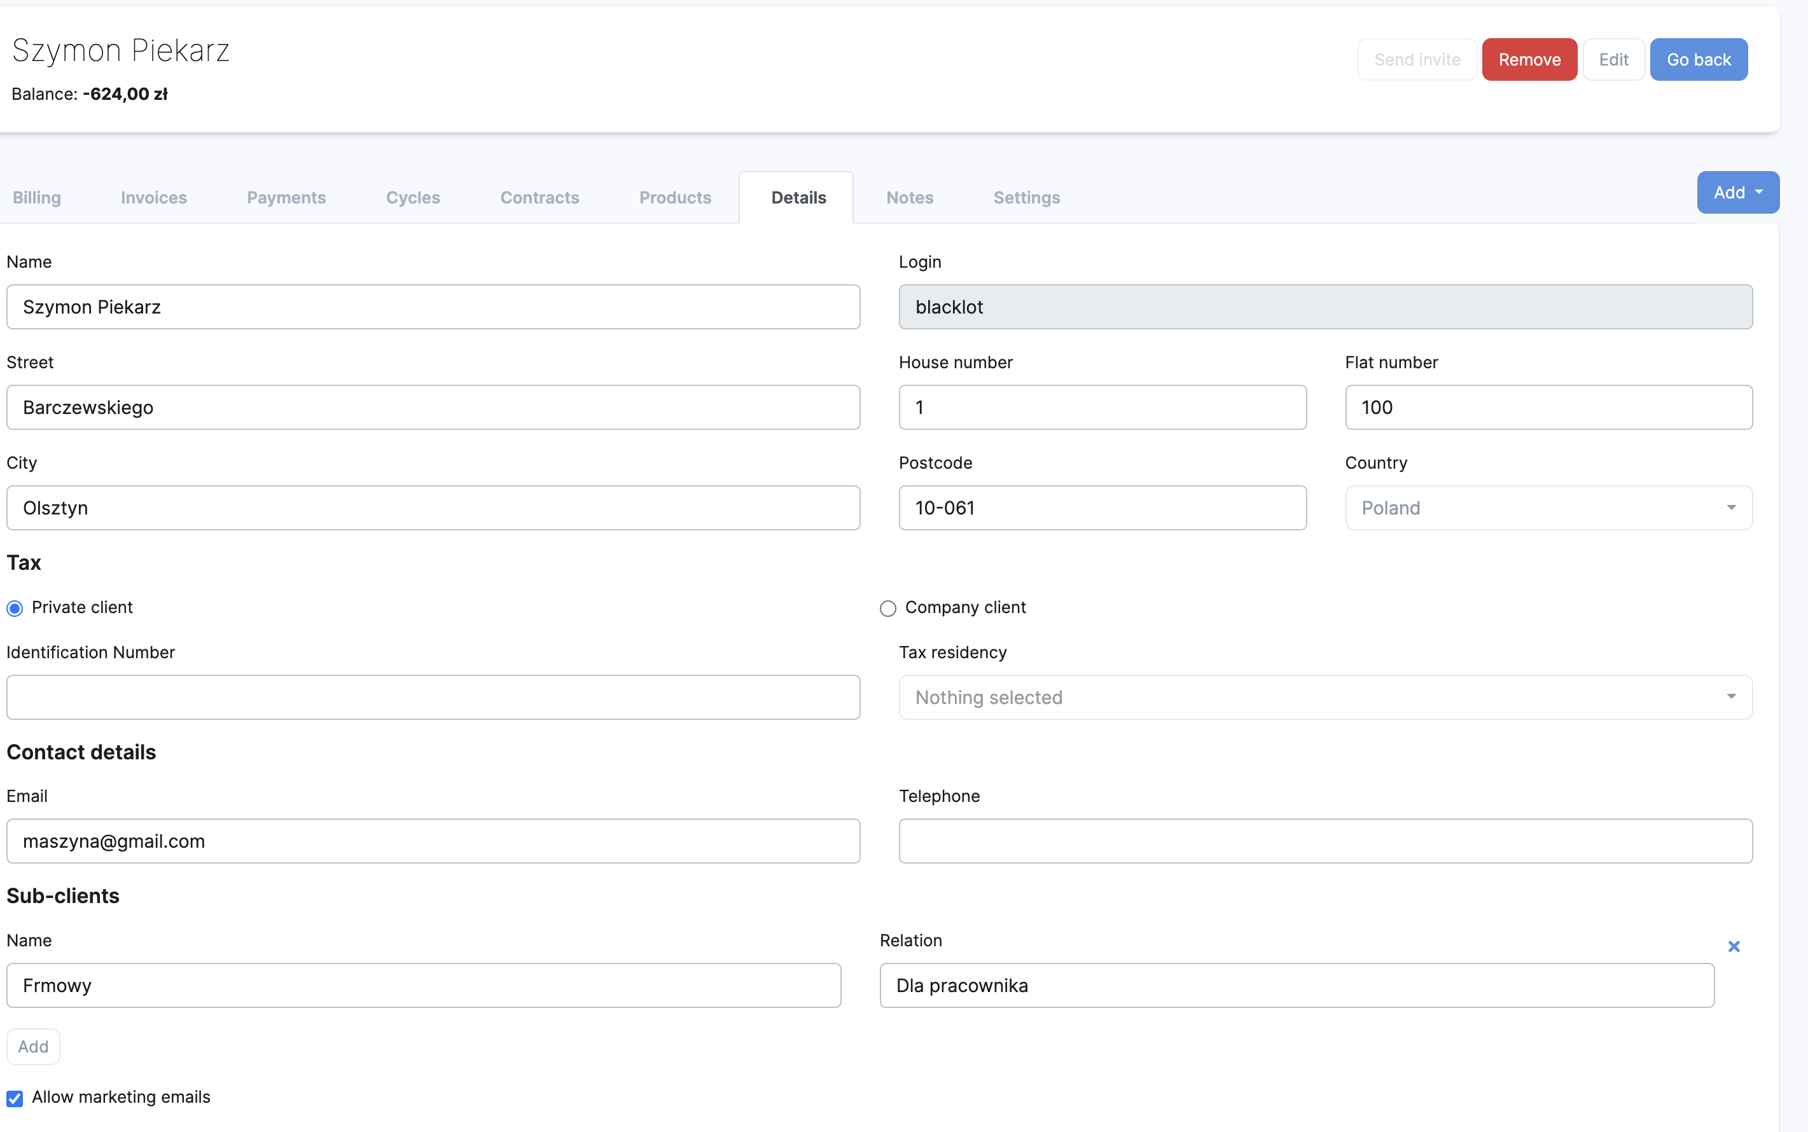Focus the Identification Number field
Screen dimensions: 1808x1132
click(x=433, y=697)
